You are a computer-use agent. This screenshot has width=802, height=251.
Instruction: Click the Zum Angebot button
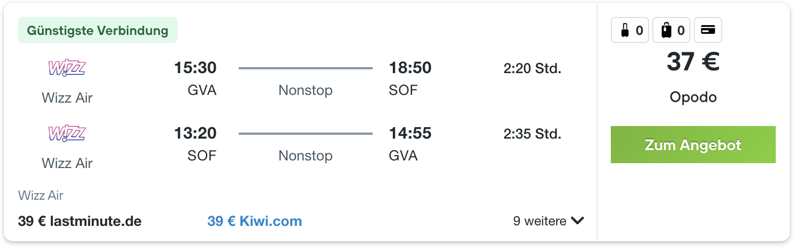point(693,145)
